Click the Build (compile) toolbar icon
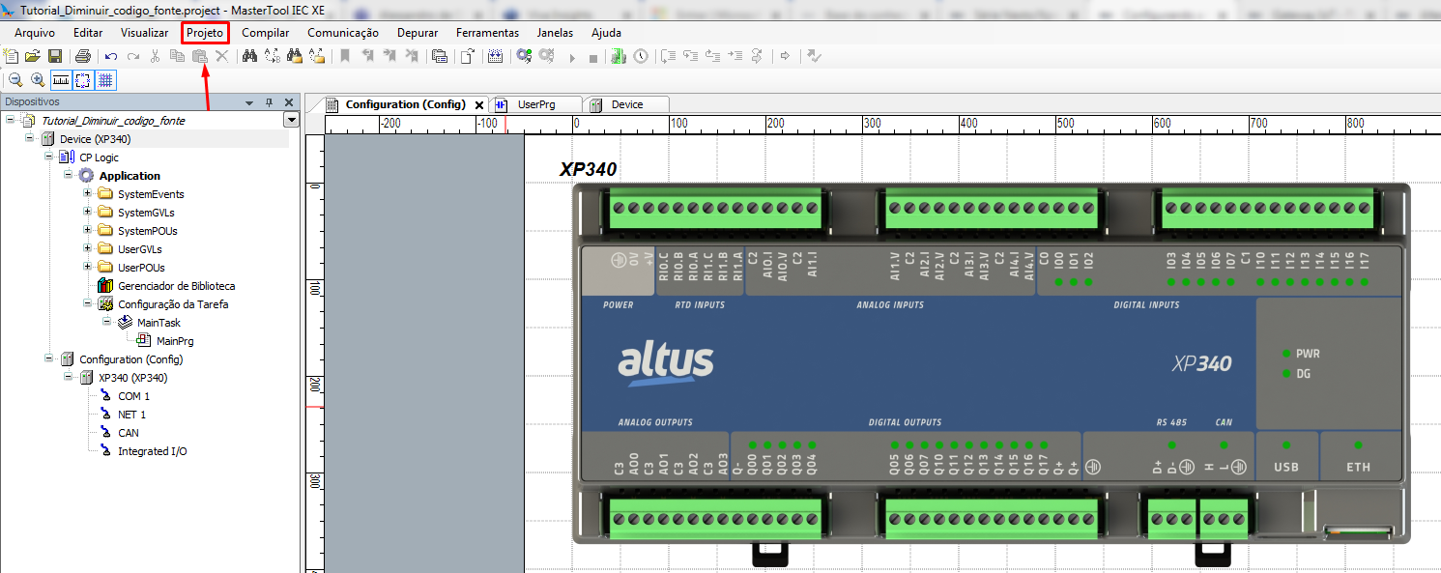This screenshot has height=573, width=1441. (495, 56)
